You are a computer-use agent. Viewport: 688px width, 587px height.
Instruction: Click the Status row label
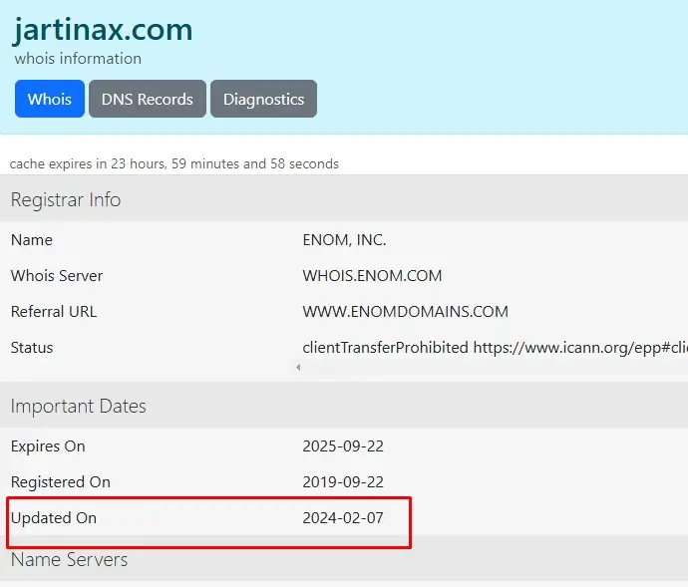pyautogui.click(x=32, y=348)
